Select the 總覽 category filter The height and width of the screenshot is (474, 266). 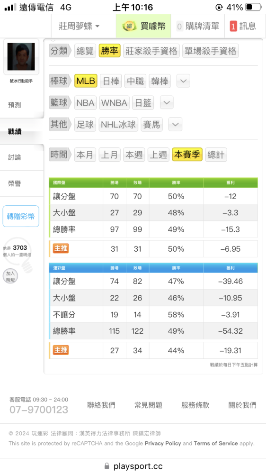pos(85,51)
